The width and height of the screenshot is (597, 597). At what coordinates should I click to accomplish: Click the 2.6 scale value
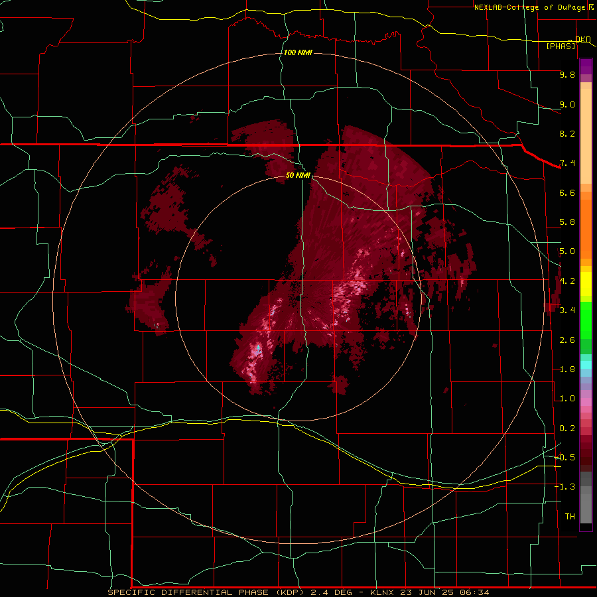tap(567, 340)
